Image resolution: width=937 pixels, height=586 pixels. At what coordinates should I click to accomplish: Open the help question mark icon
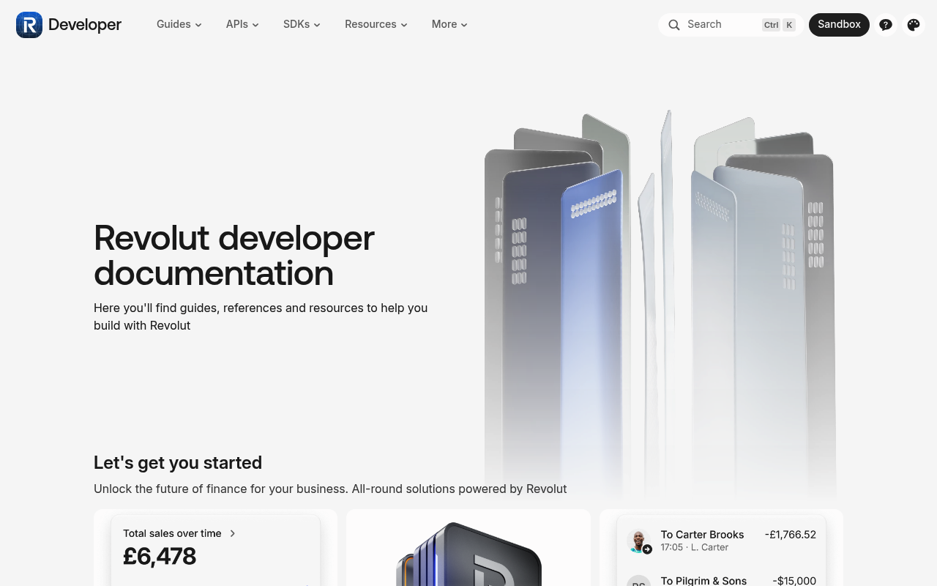pos(886,25)
